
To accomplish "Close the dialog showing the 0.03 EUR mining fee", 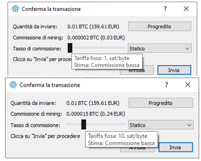I will [x=186, y=9].
